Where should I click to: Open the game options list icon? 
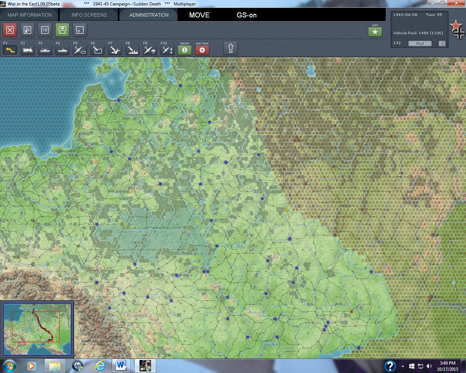45,30
